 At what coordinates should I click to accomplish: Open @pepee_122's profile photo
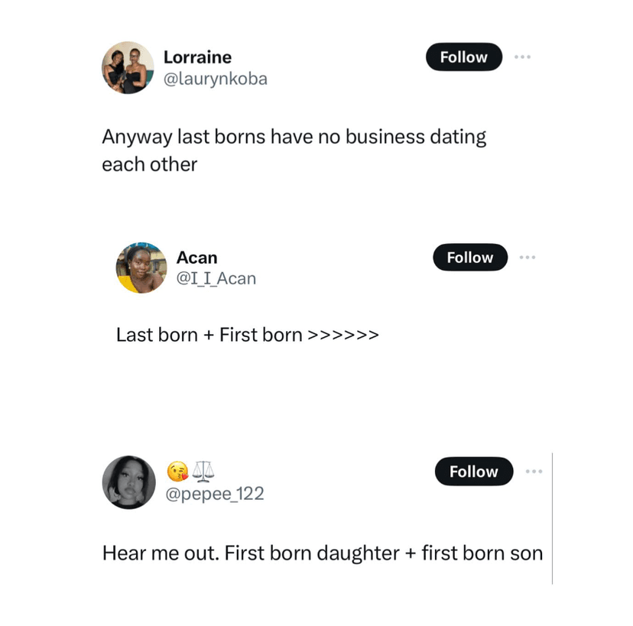128,482
